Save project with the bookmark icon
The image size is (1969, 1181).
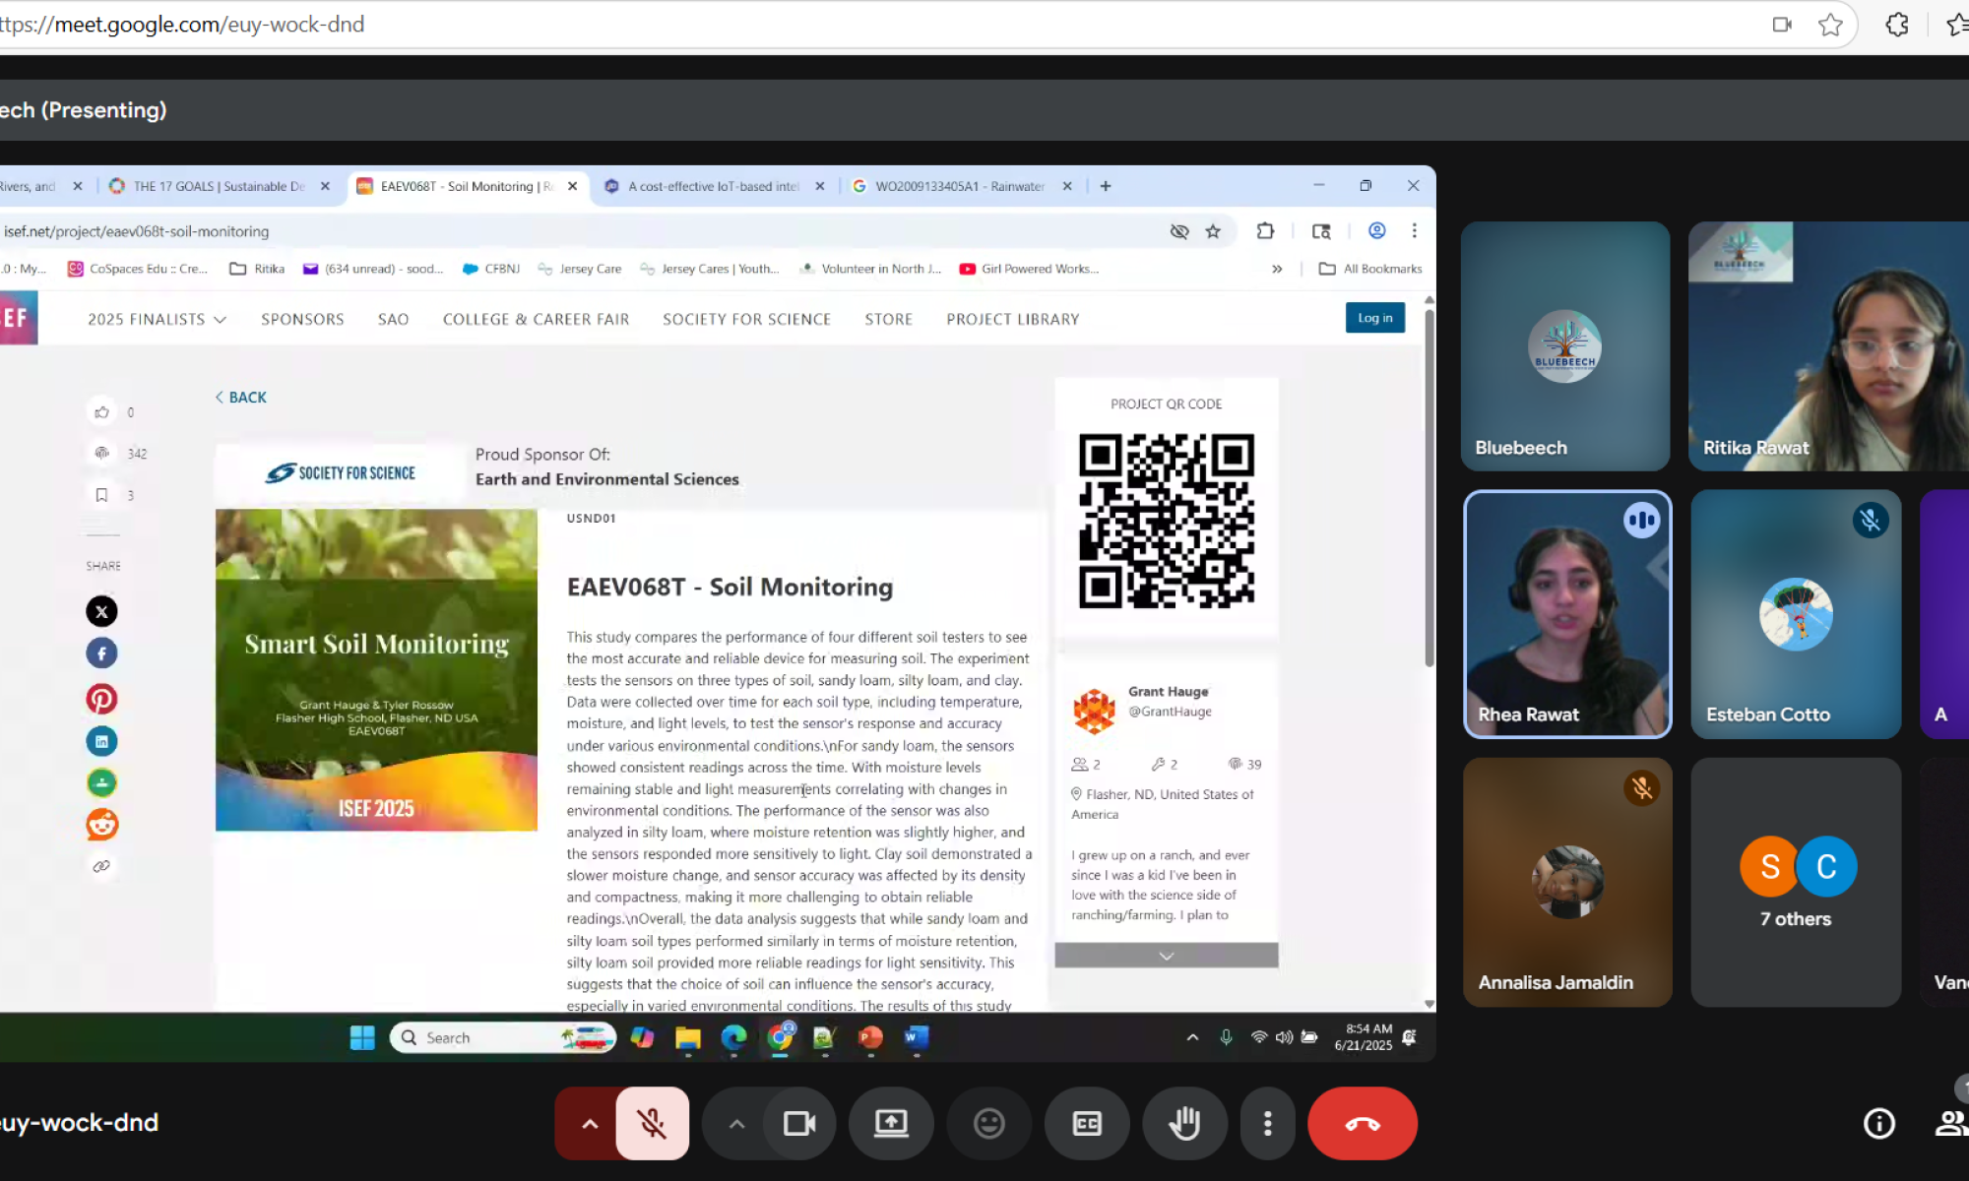pyautogui.click(x=101, y=495)
